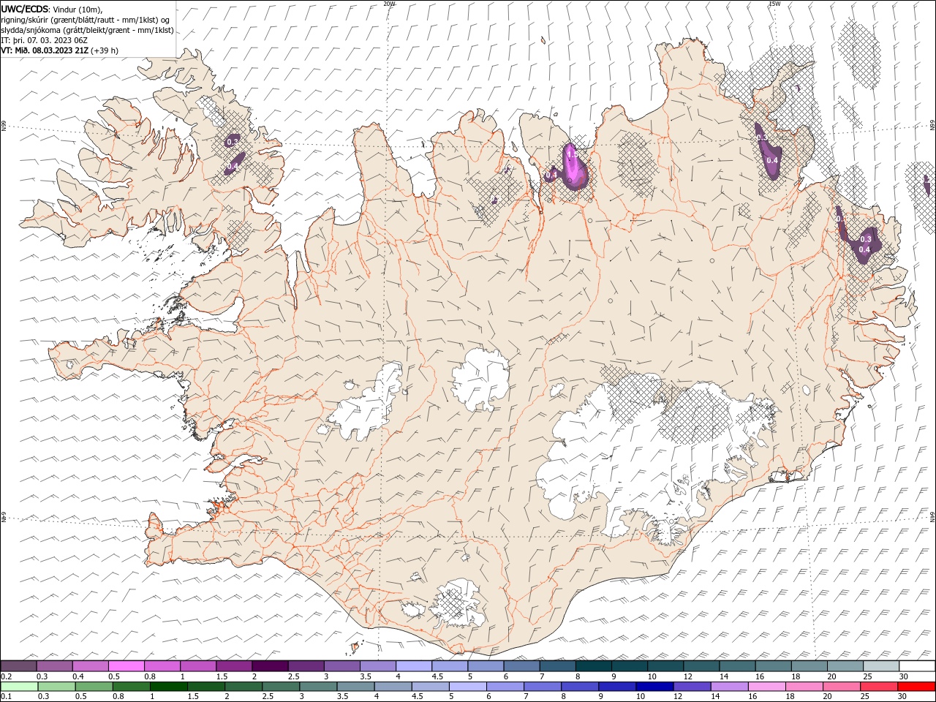The height and width of the screenshot is (702, 936).
Task: Click the dark plum 0.2 swatch in purple legend row
Action: click(x=19, y=666)
